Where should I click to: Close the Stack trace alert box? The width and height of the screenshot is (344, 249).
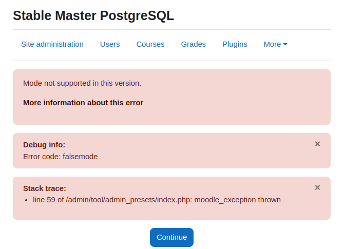click(317, 187)
